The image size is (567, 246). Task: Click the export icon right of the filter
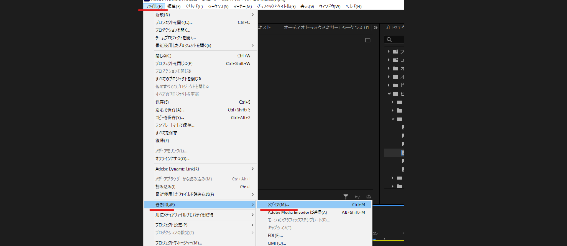(369, 196)
